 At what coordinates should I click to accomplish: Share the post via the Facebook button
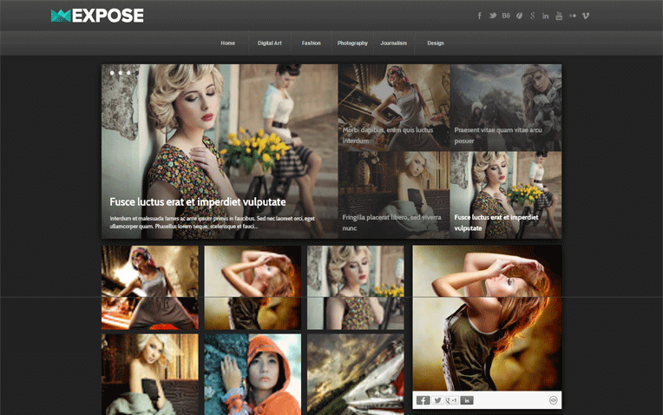point(423,400)
